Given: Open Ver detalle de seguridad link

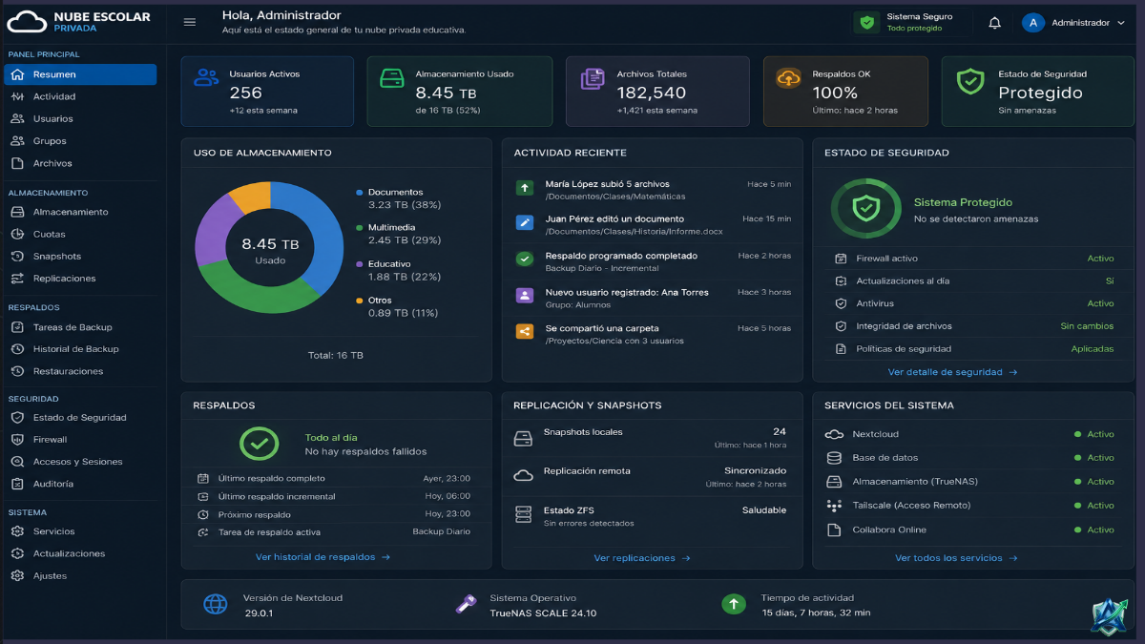Looking at the screenshot, I should [952, 372].
